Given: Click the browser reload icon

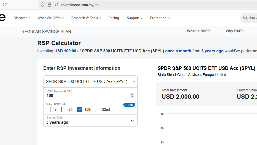Looking at the screenshot, I should [5, 5].
